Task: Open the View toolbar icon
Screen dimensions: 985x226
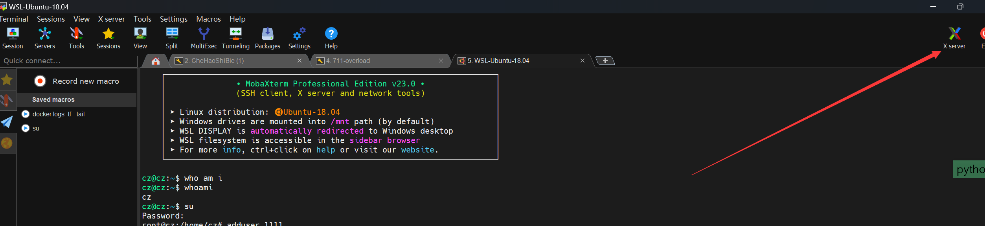Action: 140,38
